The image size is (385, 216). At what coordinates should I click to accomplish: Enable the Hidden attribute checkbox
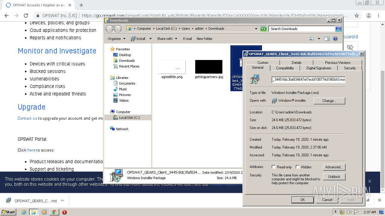(297, 167)
